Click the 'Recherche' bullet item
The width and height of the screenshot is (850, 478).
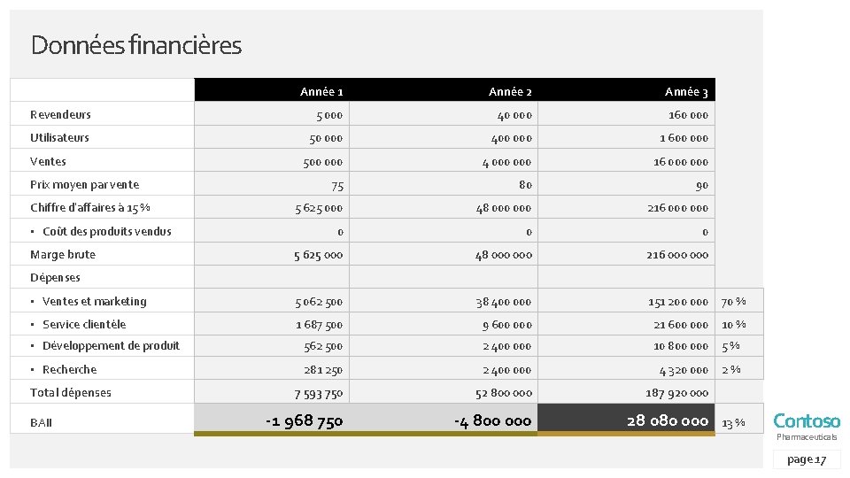point(69,370)
